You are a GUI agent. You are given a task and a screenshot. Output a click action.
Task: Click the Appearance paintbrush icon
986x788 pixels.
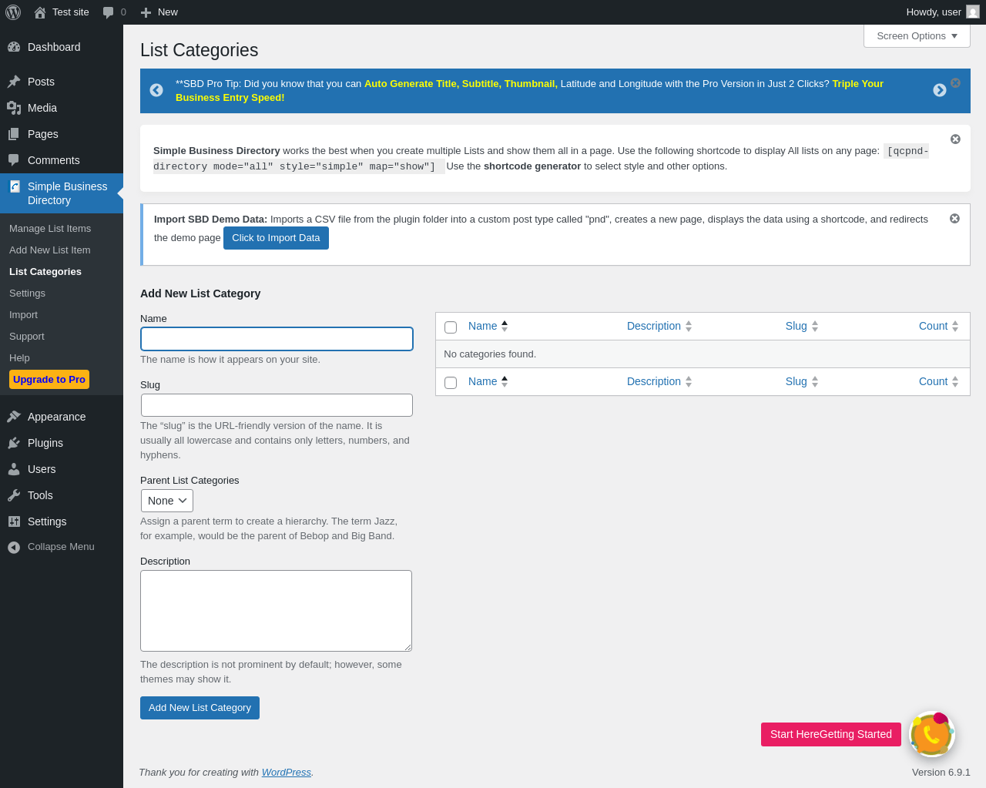[14, 417]
